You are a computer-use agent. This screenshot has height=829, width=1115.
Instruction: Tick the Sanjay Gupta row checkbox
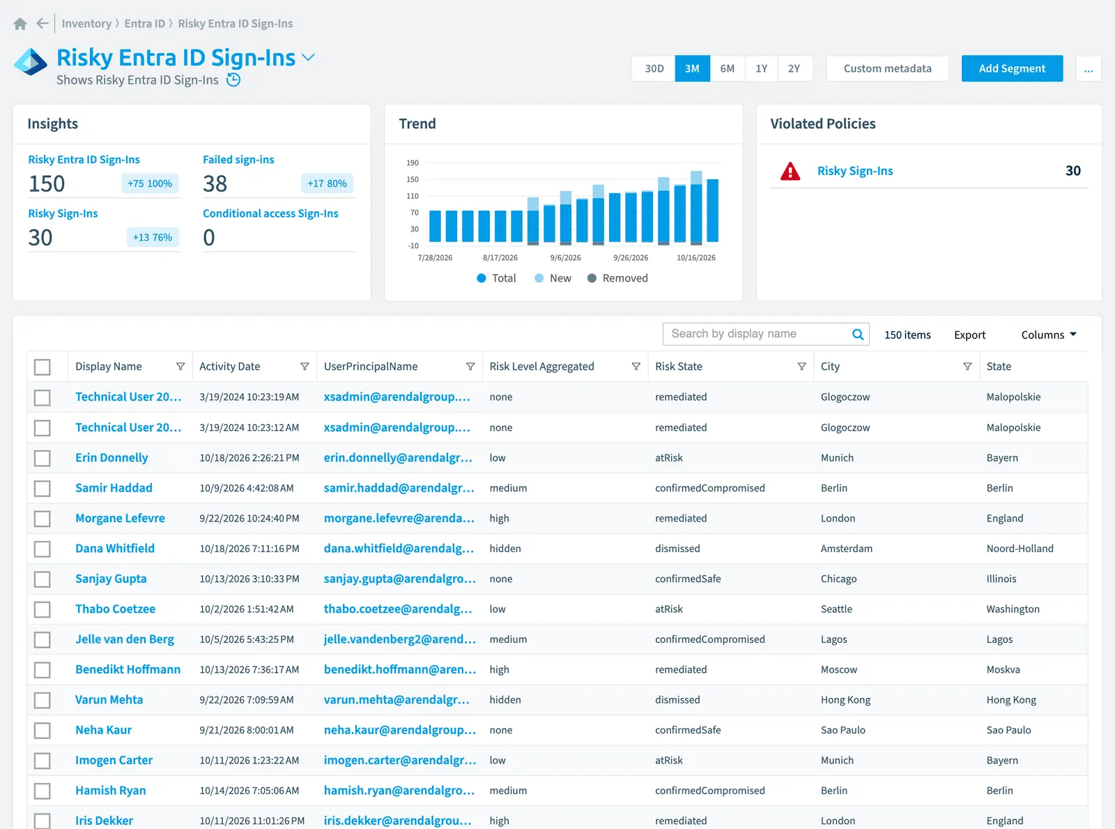point(43,579)
